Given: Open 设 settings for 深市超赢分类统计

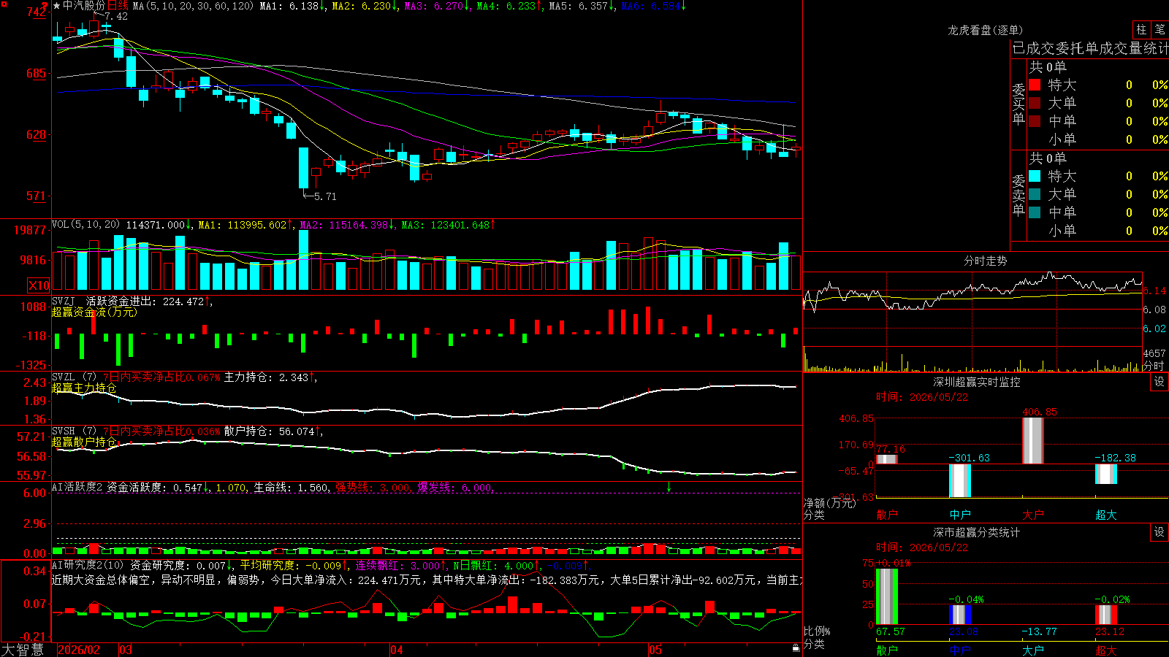Looking at the screenshot, I should (1160, 532).
